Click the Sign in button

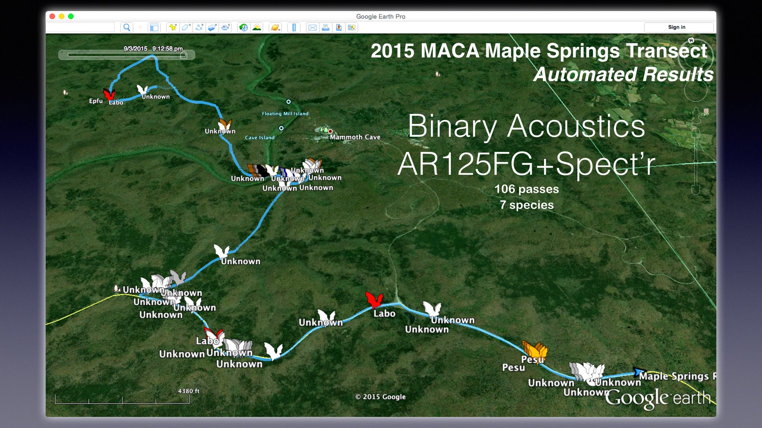pyautogui.click(x=676, y=27)
